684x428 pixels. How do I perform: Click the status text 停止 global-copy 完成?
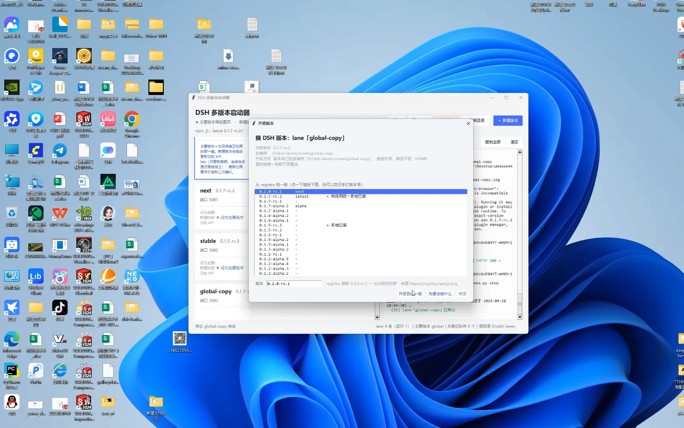(215, 327)
